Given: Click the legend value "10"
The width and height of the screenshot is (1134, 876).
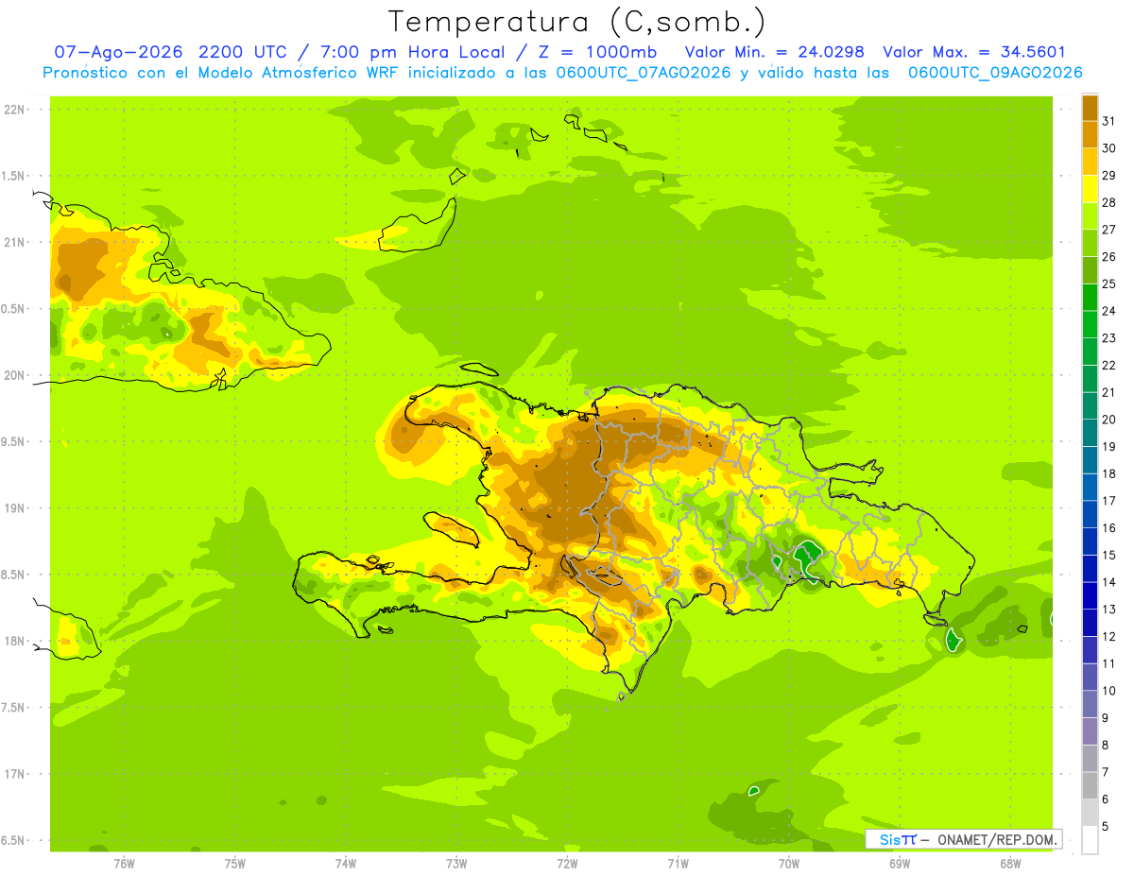Looking at the screenshot, I should tap(1109, 691).
